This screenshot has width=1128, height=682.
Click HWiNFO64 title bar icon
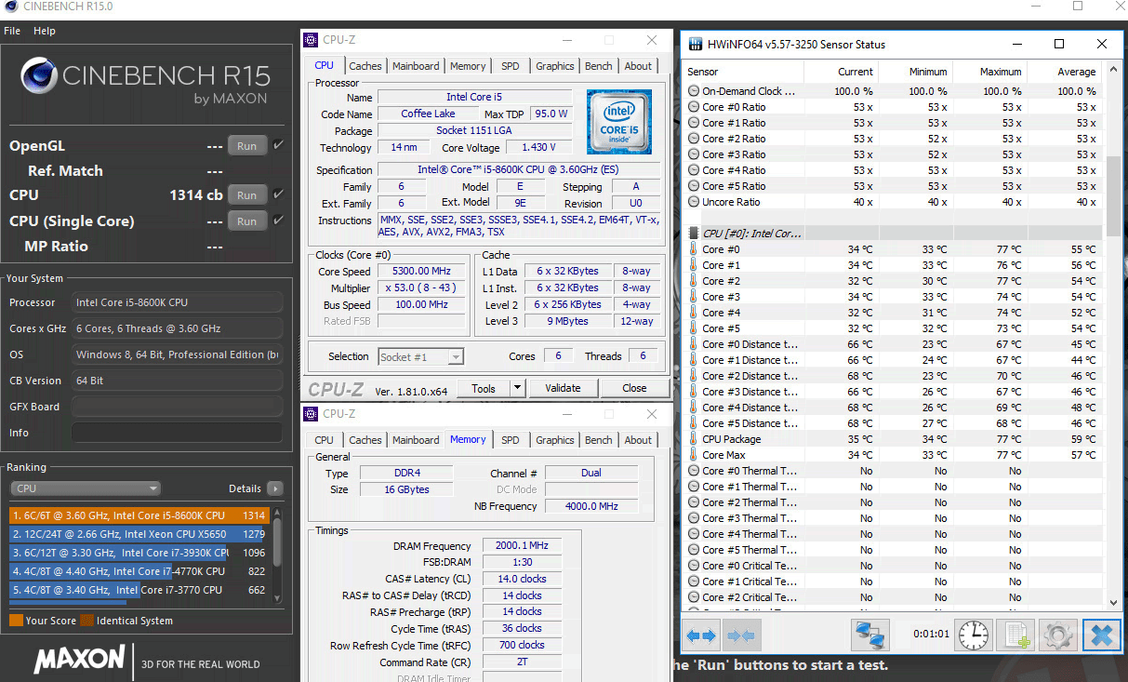695,44
